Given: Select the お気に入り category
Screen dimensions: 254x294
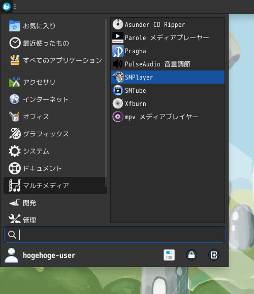Looking at the screenshot, I should (x=55, y=26).
